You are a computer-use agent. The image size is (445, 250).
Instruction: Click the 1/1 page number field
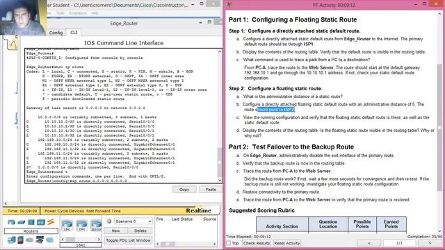click(x=399, y=243)
